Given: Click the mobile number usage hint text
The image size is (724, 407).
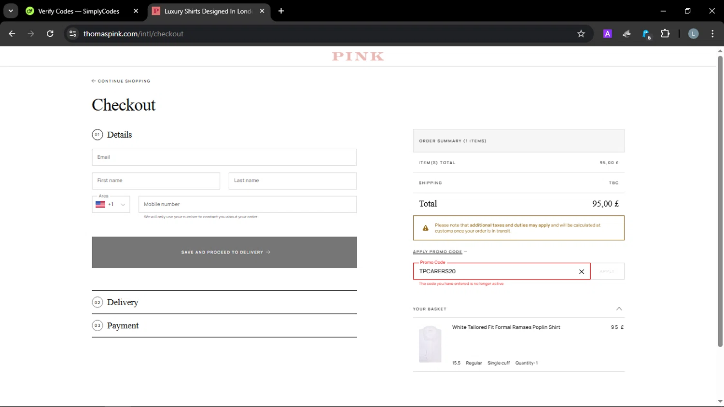Looking at the screenshot, I should [200, 217].
